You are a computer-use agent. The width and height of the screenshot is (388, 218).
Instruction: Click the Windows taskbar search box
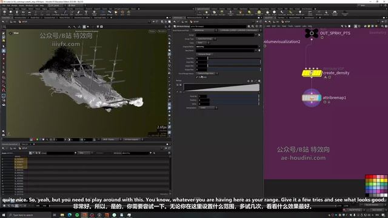coord(29,215)
